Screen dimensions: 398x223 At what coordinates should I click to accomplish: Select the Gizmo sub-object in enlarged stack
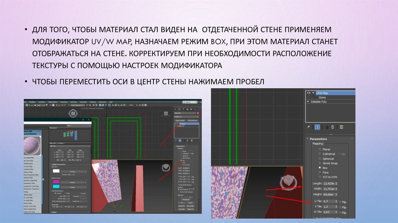pos(322,98)
